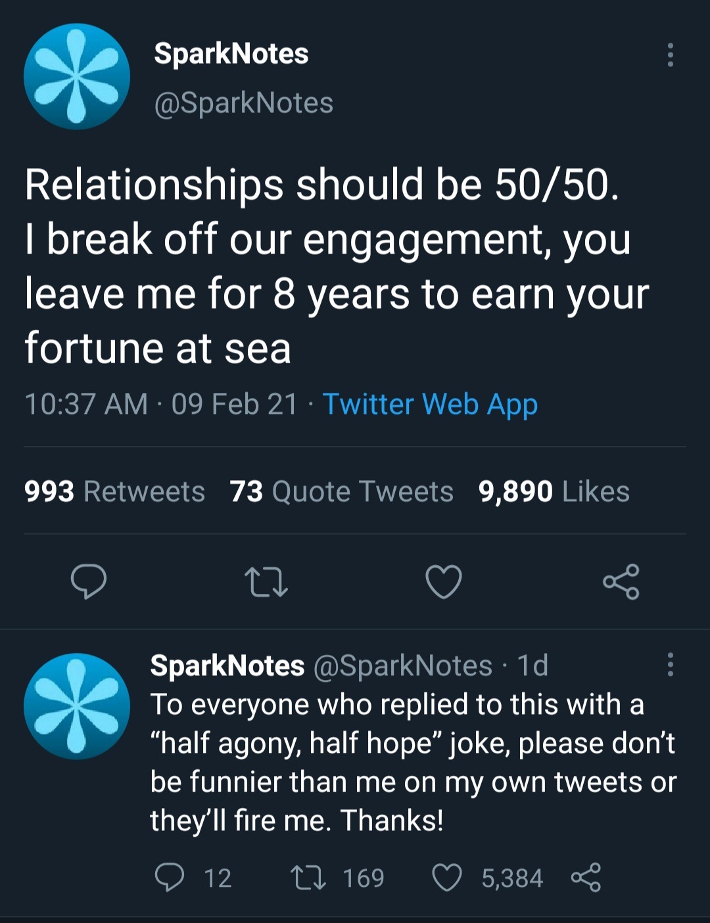Image resolution: width=710 pixels, height=923 pixels.
Task: Like the main tweet with heart icon
Action: (x=444, y=581)
